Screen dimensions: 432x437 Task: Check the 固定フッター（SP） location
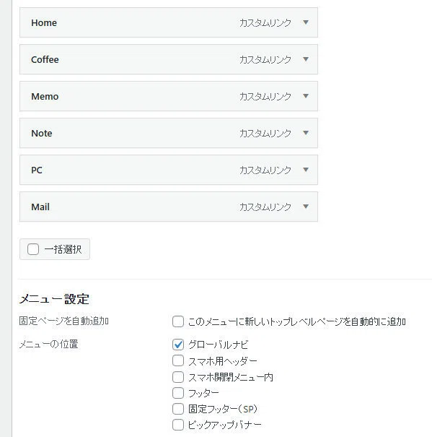(x=178, y=409)
